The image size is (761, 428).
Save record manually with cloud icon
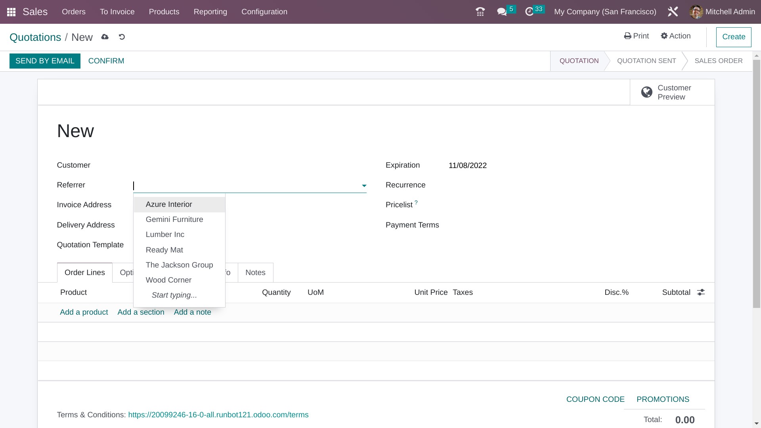105,37
